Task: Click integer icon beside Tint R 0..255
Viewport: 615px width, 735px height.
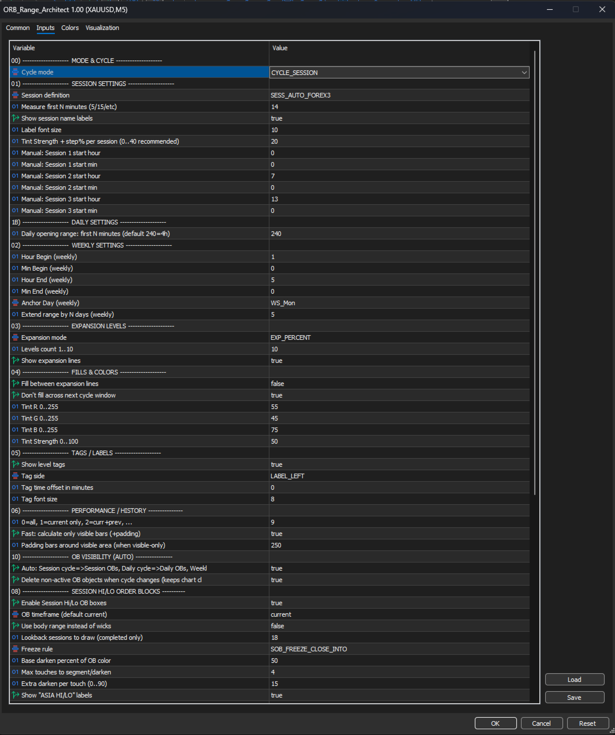Action: 16,407
